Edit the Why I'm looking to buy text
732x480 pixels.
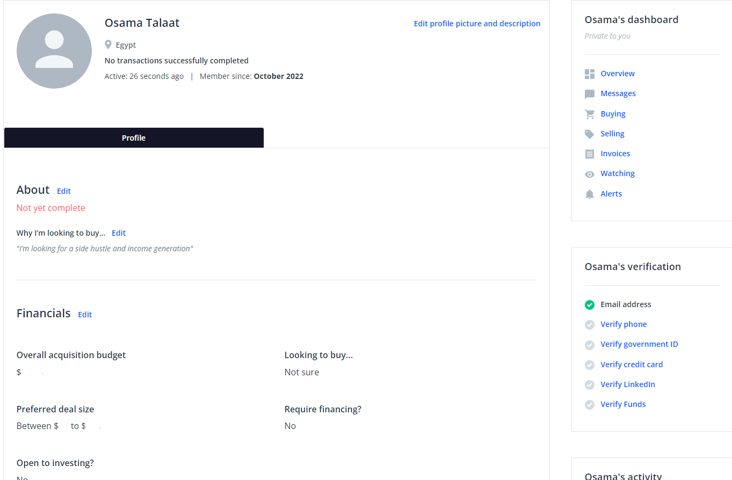119,233
